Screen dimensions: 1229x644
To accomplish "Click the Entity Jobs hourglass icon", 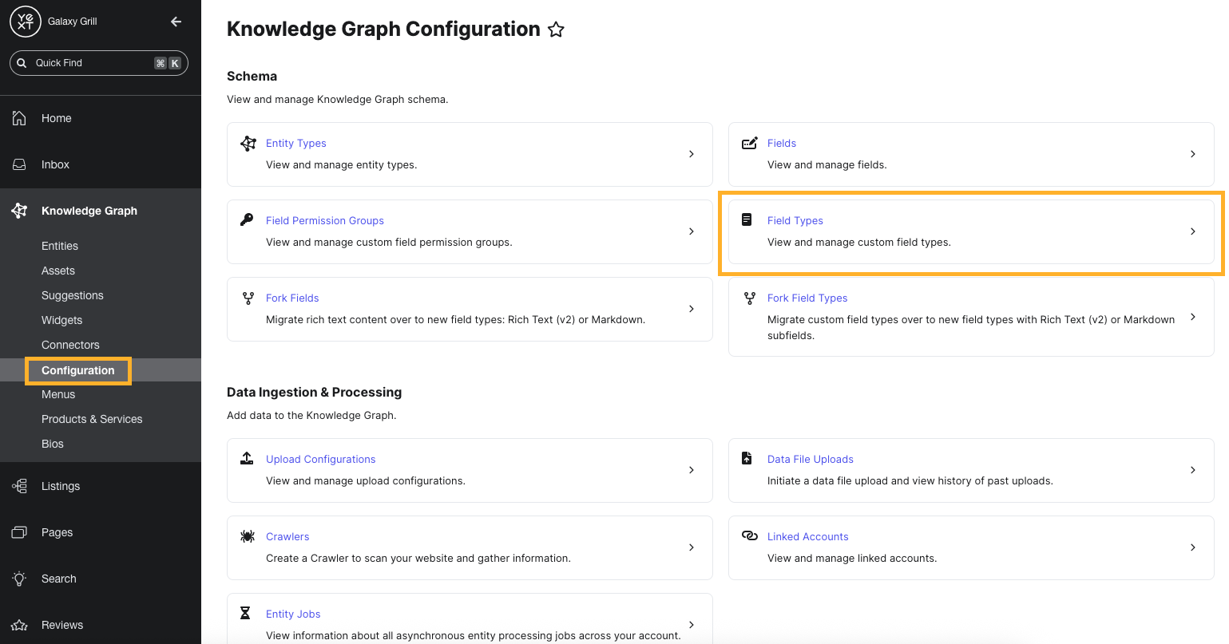I will [248, 613].
